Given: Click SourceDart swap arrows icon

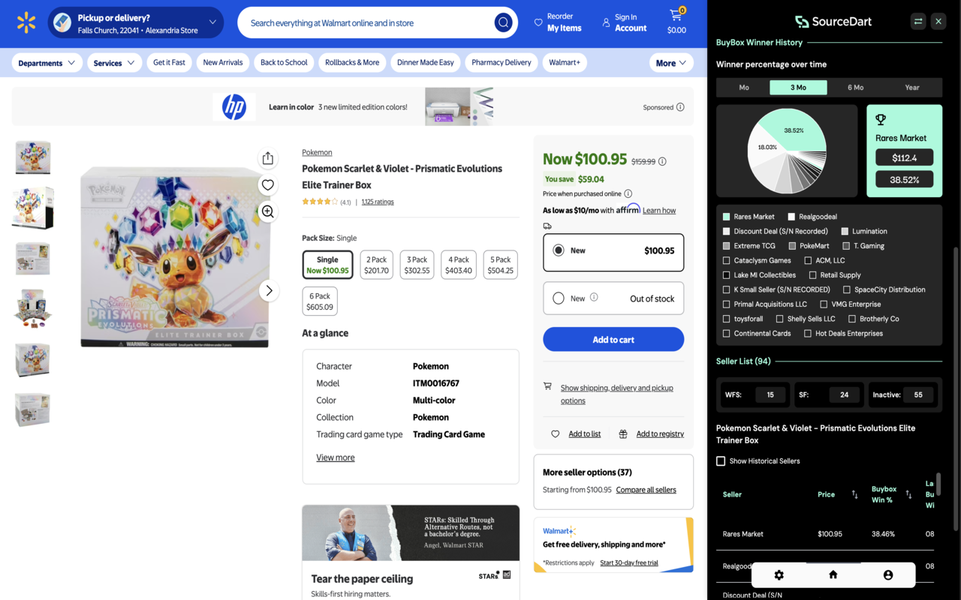Looking at the screenshot, I should coord(918,21).
